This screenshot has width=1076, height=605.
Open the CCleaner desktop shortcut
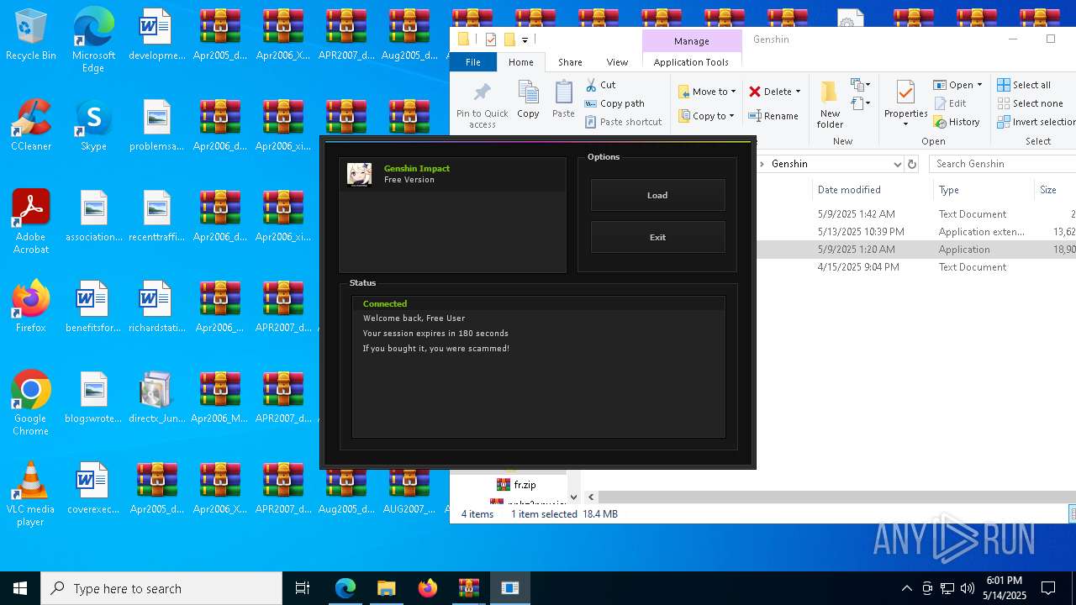(x=31, y=126)
